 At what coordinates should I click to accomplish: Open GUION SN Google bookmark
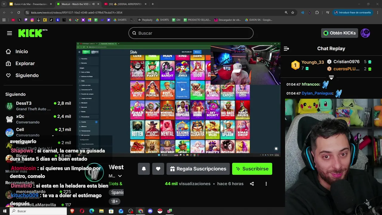coord(258,20)
